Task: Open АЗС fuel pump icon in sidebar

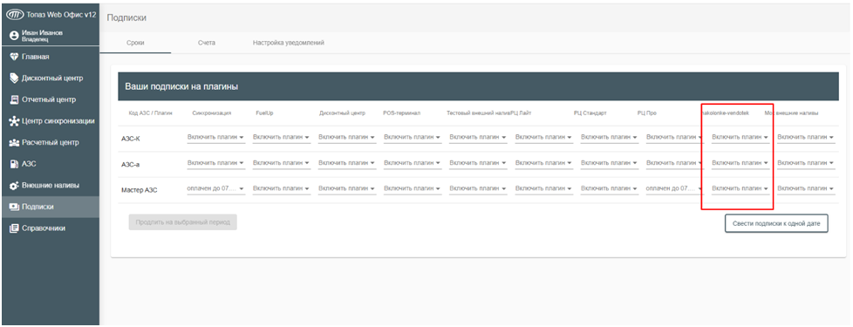Action: tap(15, 164)
